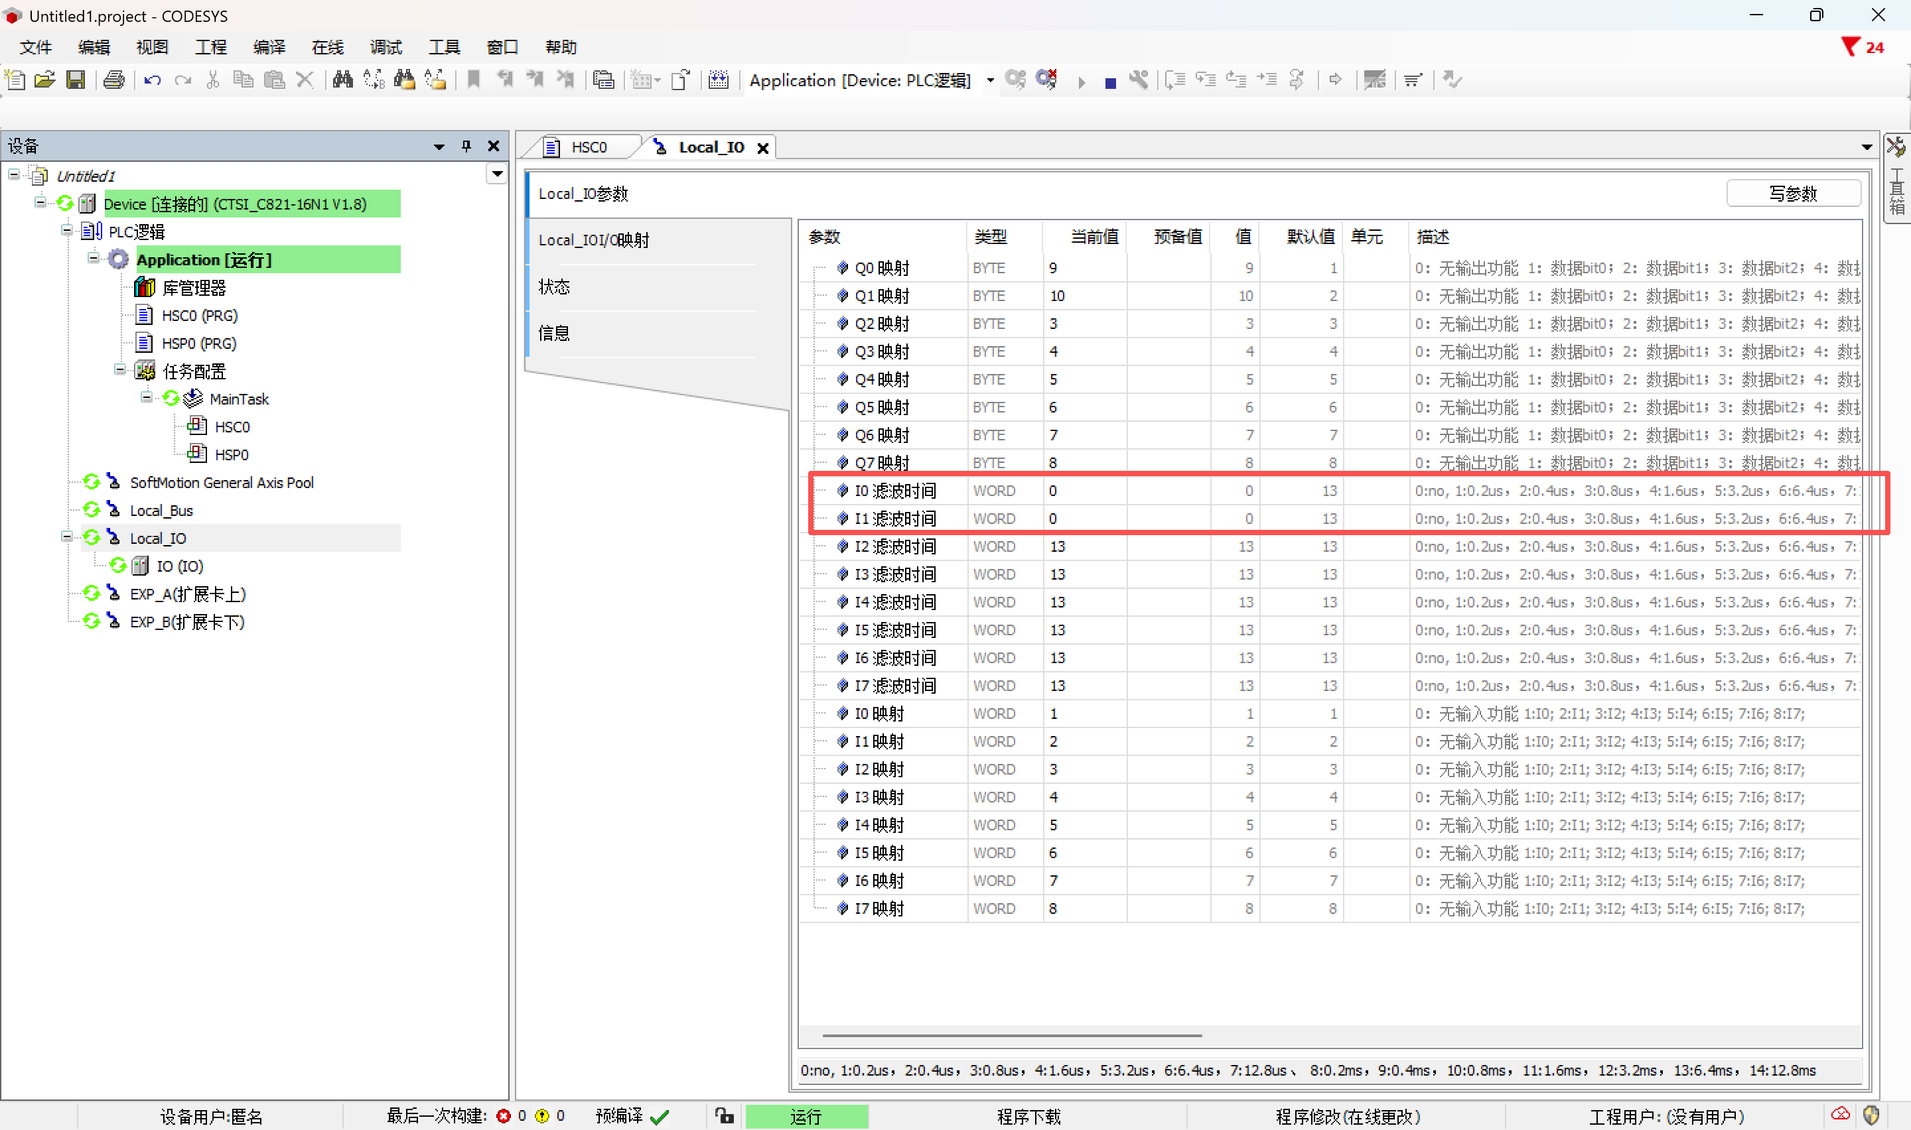
Task: Open the 在线 menu
Action: click(328, 47)
